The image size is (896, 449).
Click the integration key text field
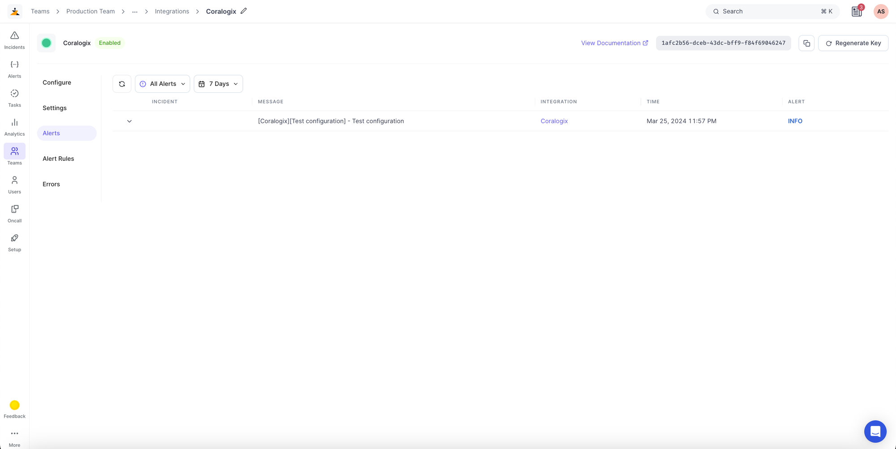724,43
